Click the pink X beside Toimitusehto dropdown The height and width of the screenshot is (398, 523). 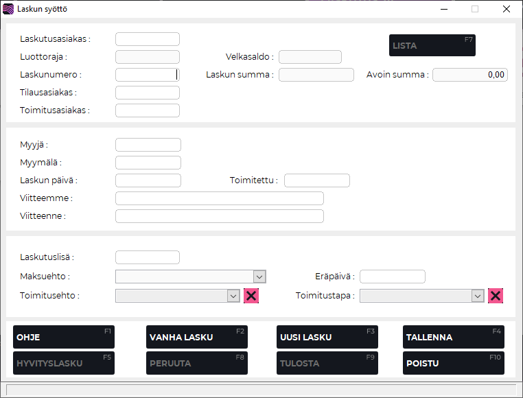pos(251,296)
